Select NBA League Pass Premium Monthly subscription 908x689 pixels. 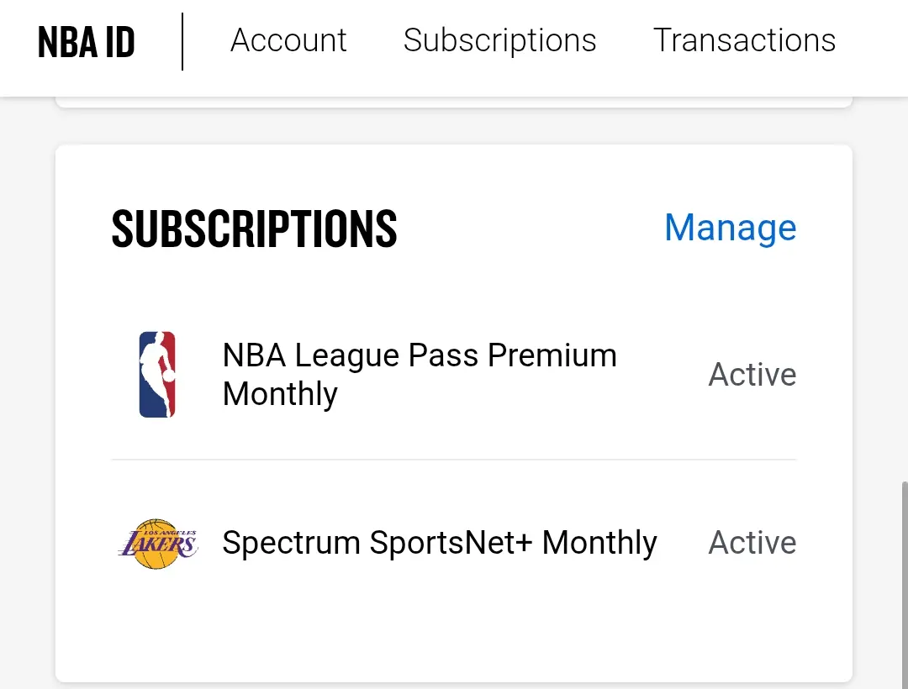tap(454, 374)
